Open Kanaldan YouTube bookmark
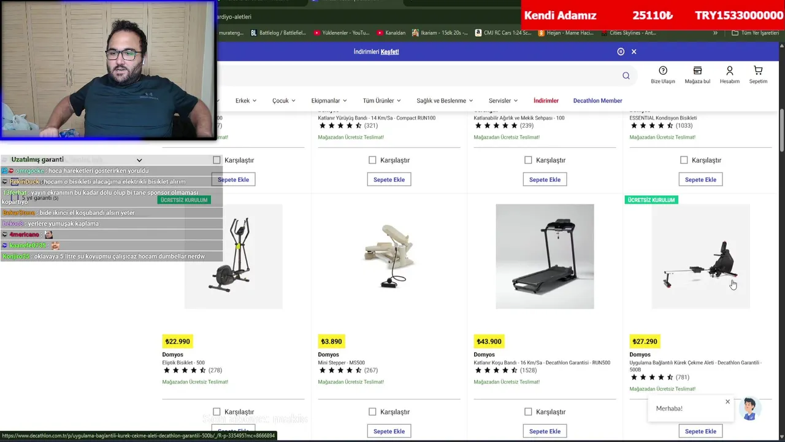 pyautogui.click(x=391, y=33)
